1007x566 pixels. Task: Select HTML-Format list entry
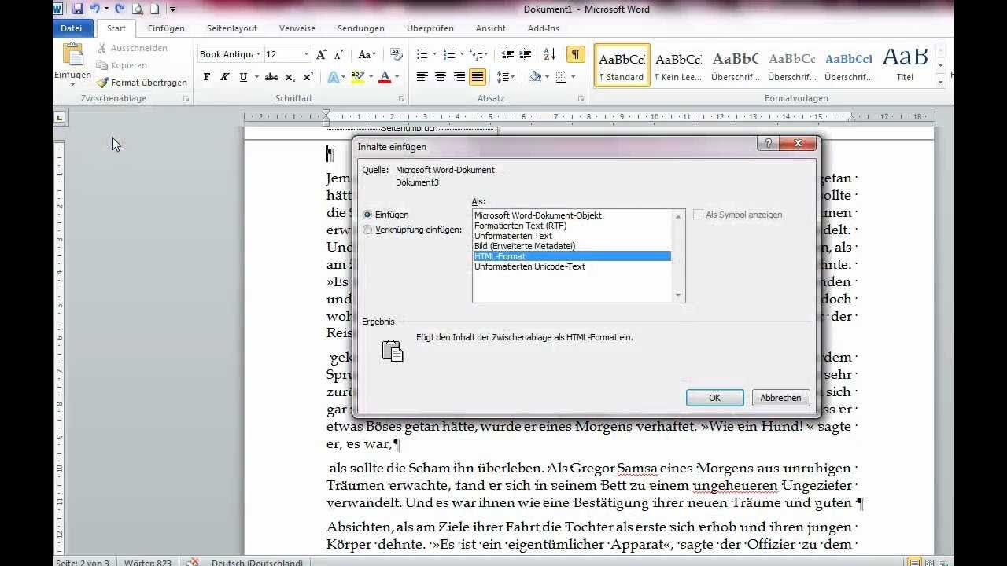click(572, 256)
